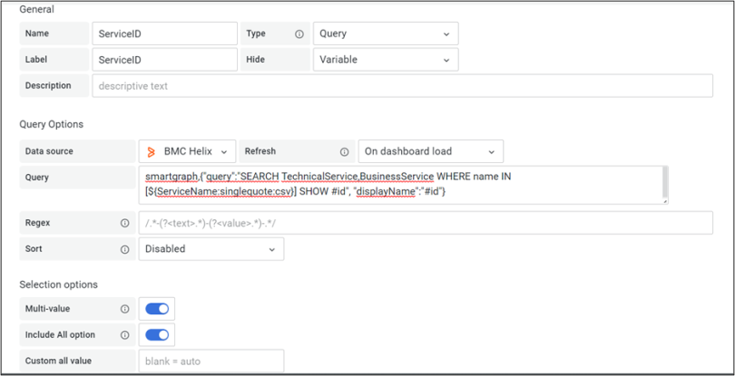Click the BMC Helix logo icon

tap(152, 152)
